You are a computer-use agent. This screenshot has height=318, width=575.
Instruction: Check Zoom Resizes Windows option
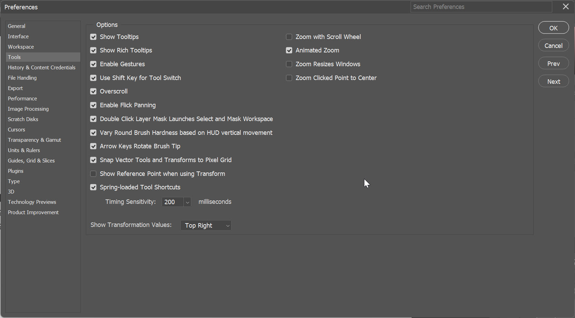289,64
